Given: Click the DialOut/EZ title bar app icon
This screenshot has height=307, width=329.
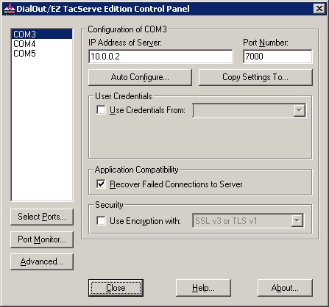Looking at the screenshot, I should tap(9, 9).
